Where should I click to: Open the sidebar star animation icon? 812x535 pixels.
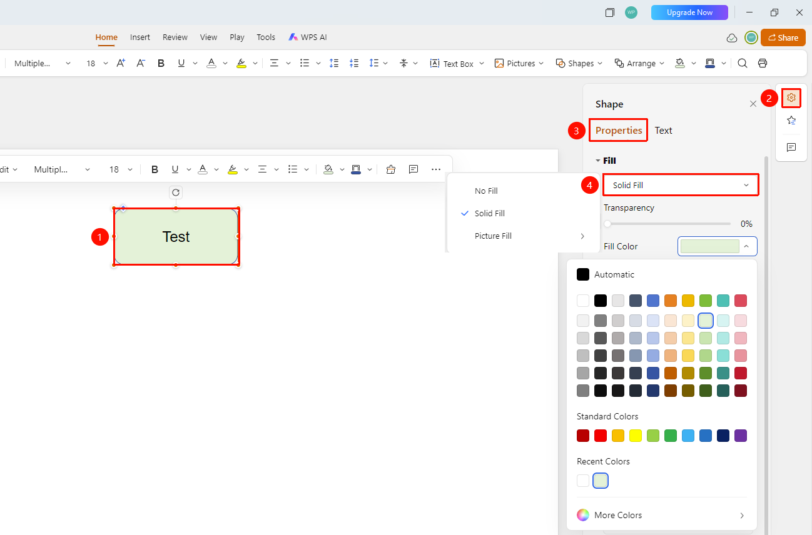[791, 121]
